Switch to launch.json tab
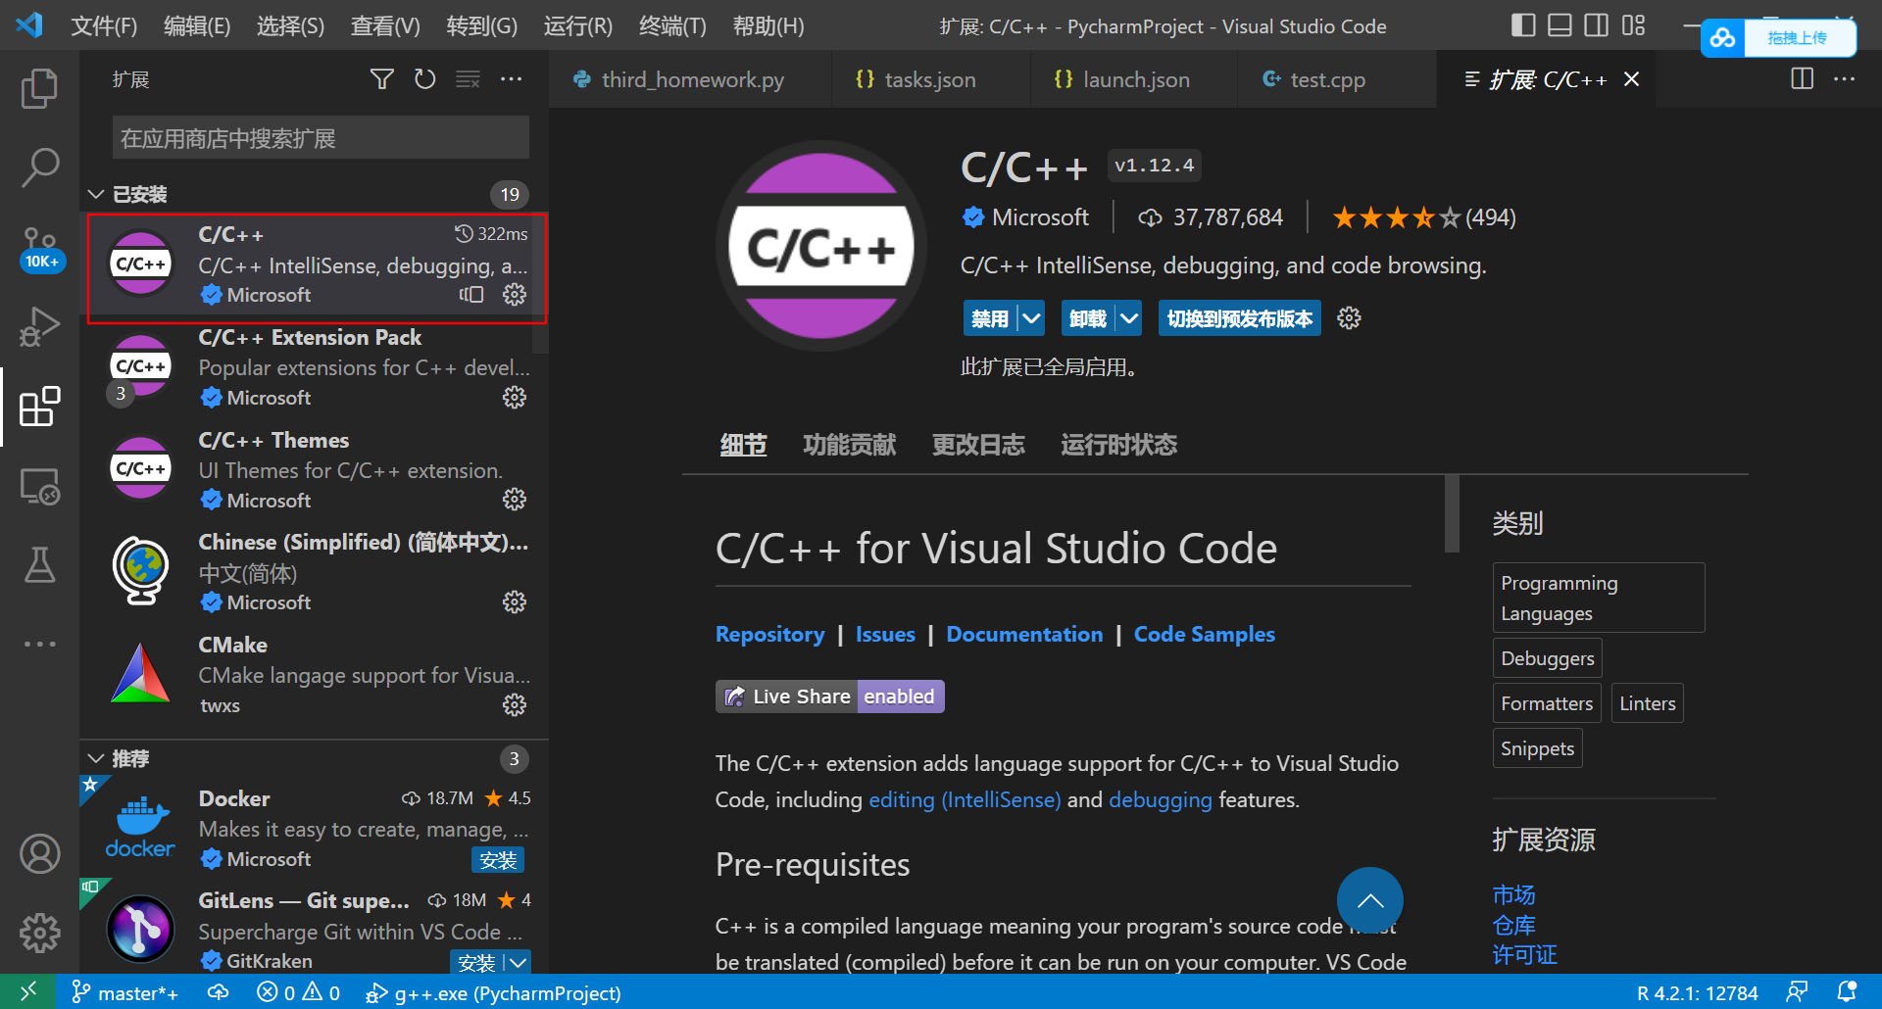Viewport: 1882px width, 1009px height. (1135, 79)
